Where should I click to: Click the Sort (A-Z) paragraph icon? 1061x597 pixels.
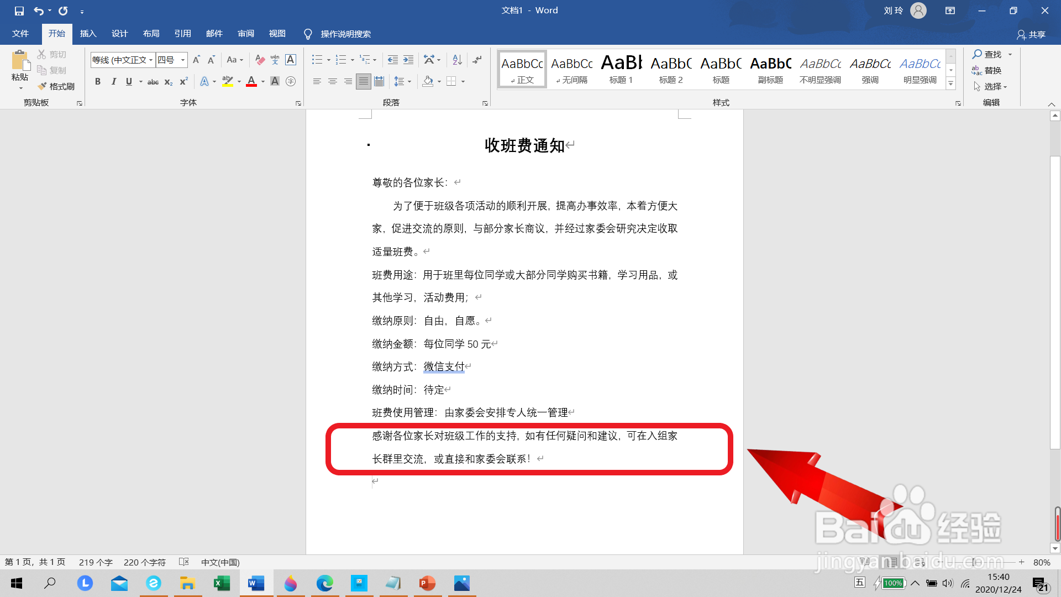tap(457, 60)
